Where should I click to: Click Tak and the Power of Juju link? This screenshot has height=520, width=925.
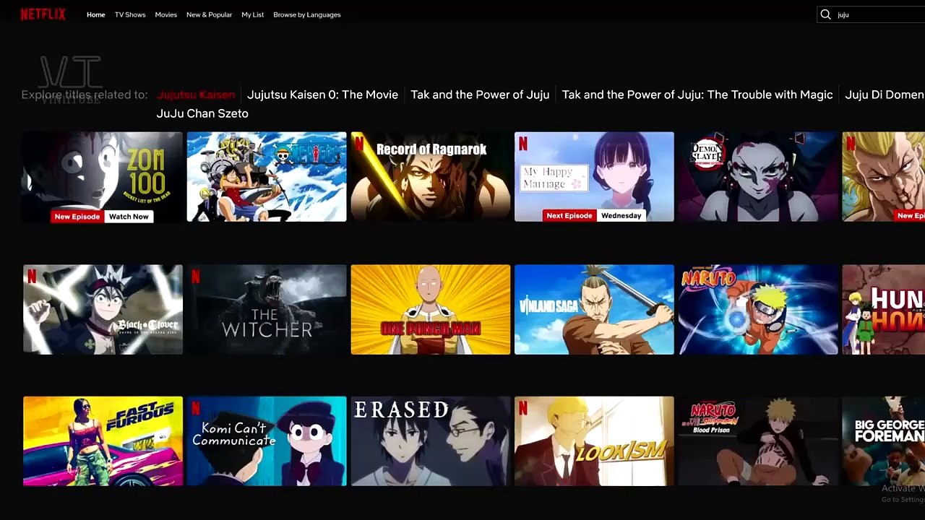[x=480, y=95]
